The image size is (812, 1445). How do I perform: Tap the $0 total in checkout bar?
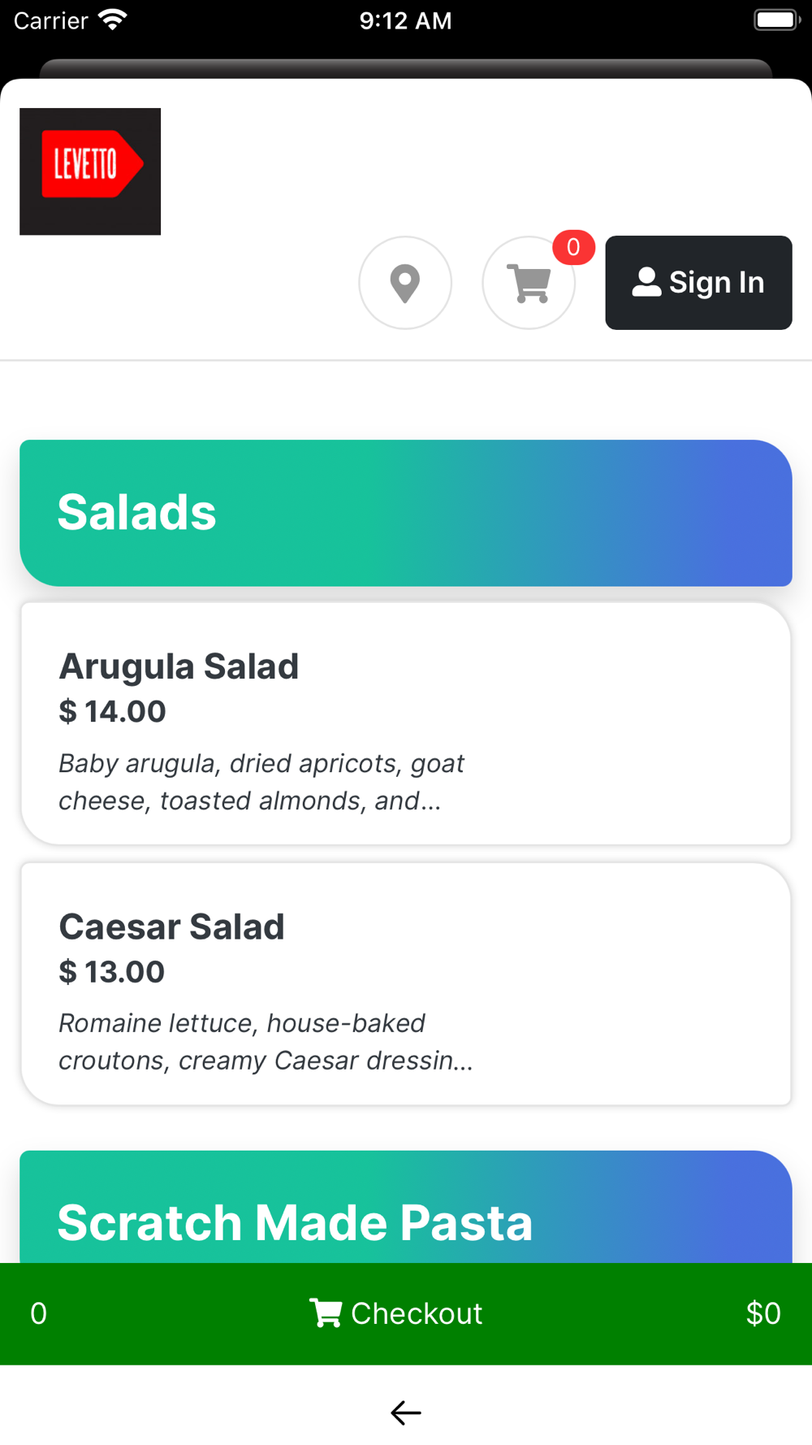pos(763,1313)
